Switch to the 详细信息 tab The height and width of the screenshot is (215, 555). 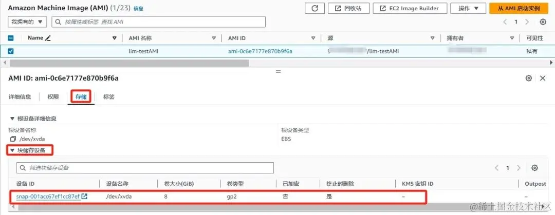(20, 96)
